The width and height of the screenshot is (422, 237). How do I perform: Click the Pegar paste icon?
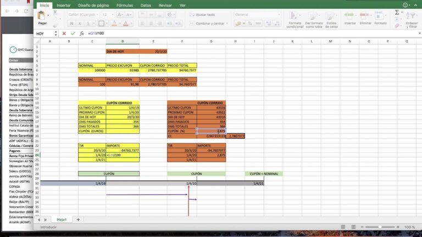[x=42, y=15]
